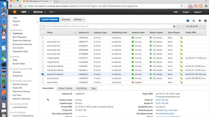Check the tomcat-server row checkbox
The height and width of the screenshot is (117, 209).
pyautogui.click(x=43, y=78)
